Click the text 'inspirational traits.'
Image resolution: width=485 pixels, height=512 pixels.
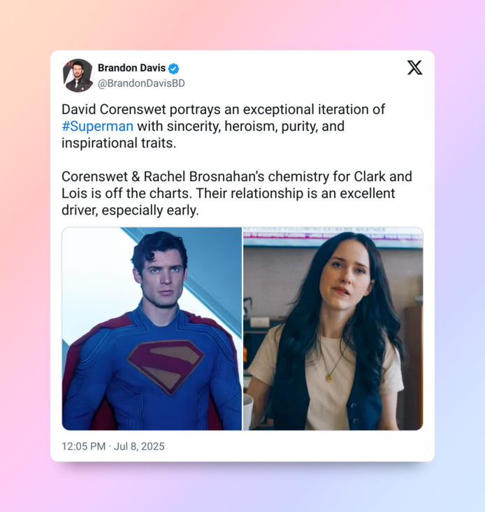tap(119, 143)
